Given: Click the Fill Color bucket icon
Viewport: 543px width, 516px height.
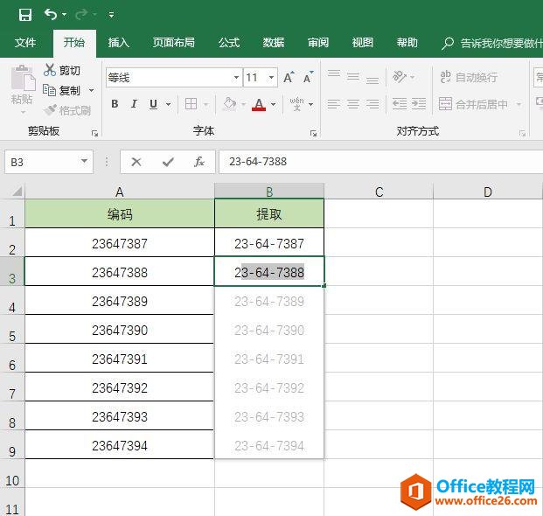Looking at the screenshot, I should click(230, 104).
